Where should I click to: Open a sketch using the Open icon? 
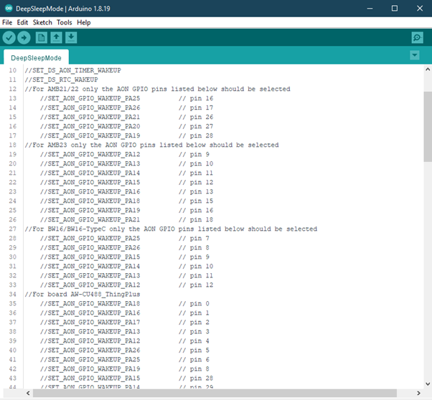pos(56,38)
